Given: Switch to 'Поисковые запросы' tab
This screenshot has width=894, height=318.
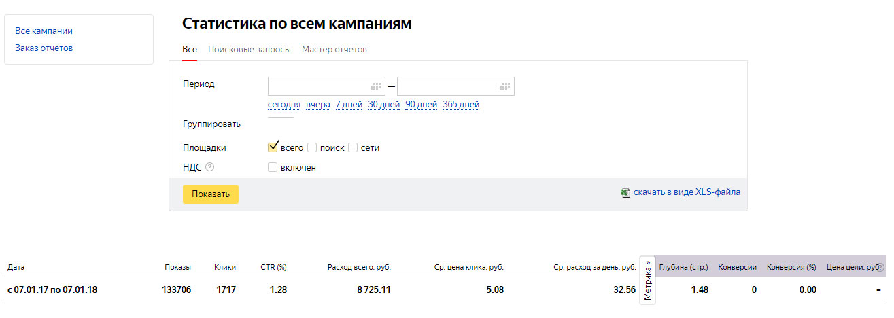Looking at the screenshot, I should [x=250, y=50].
